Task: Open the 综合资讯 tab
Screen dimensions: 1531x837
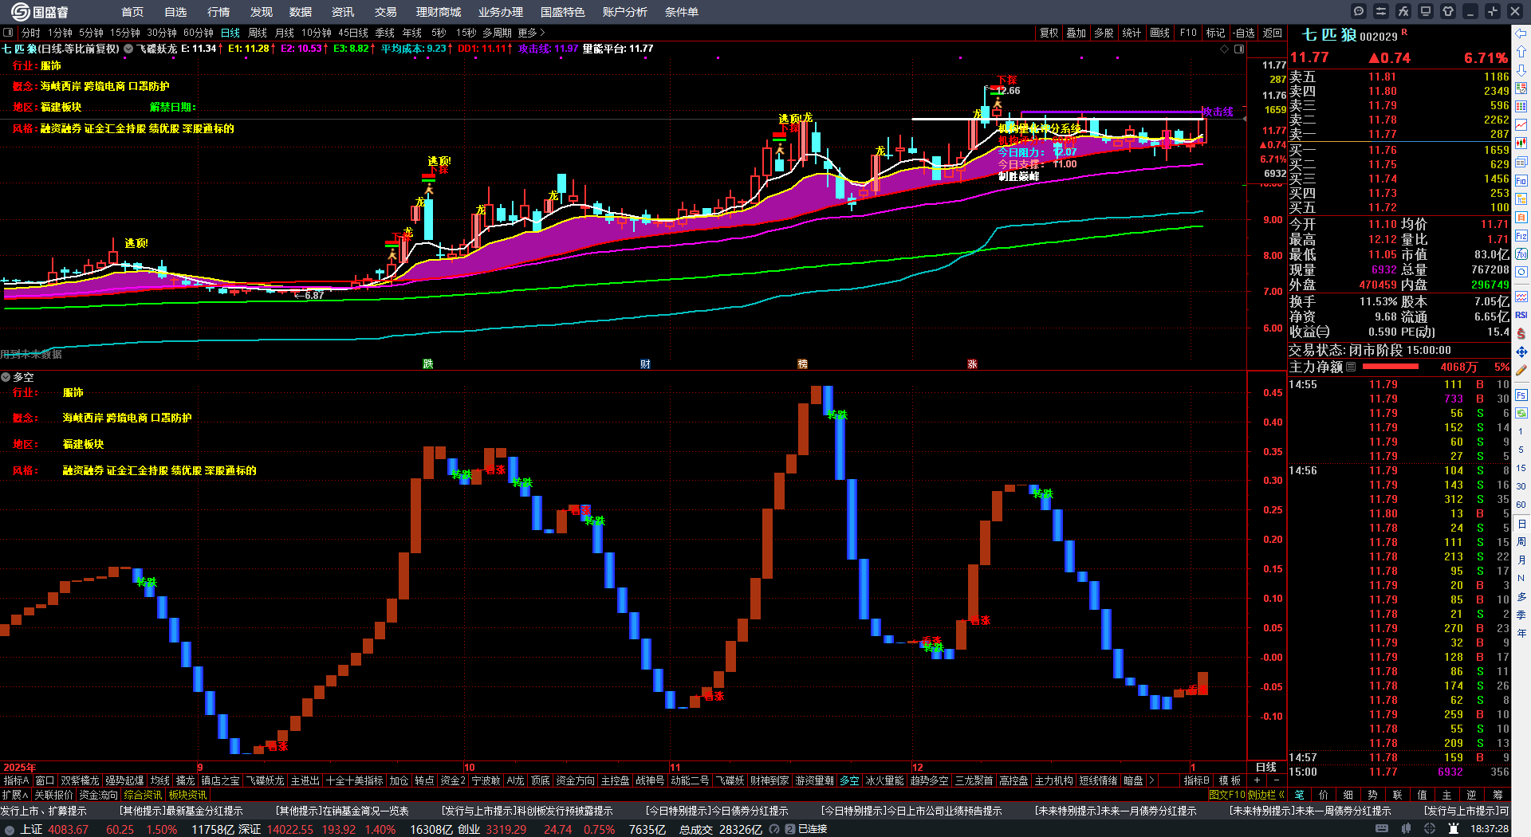Action: click(144, 795)
